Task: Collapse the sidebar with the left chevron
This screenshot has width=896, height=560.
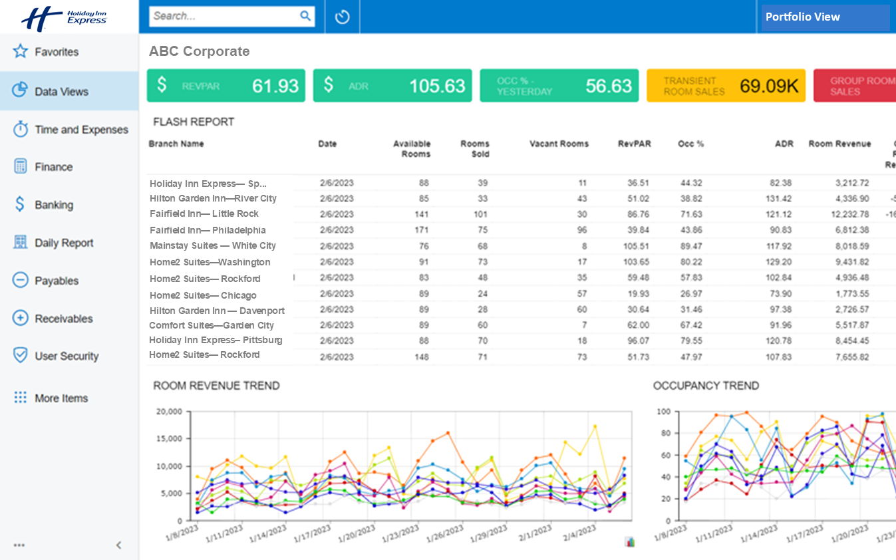Action: (119, 545)
